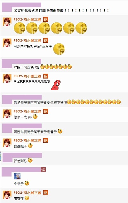Screen dimensions: 128x203
Task: Click the orange badge beside the username above きゃああ
Action: [45, 76]
